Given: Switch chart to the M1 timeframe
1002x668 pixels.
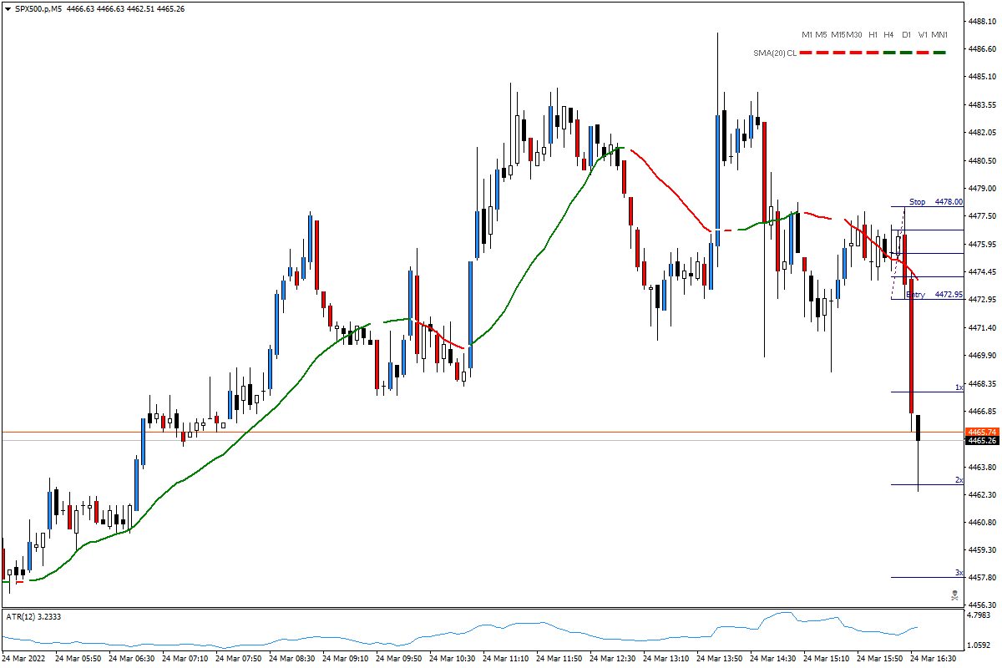Looking at the screenshot, I should [807, 35].
